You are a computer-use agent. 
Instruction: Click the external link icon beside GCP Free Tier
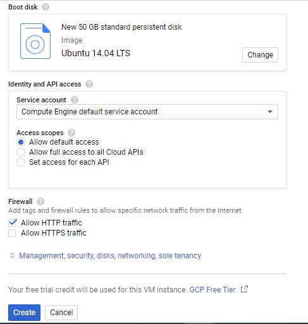point(244,289)
